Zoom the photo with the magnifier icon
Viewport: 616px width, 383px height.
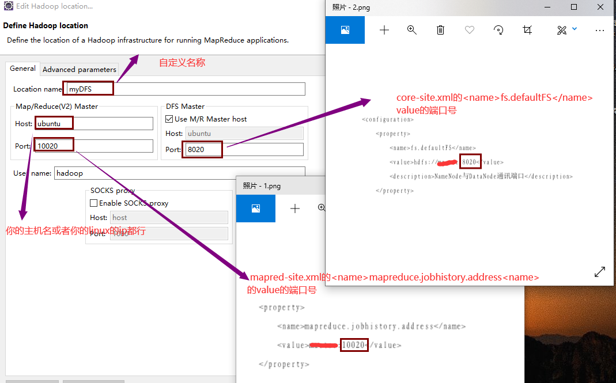click(411, 30)
